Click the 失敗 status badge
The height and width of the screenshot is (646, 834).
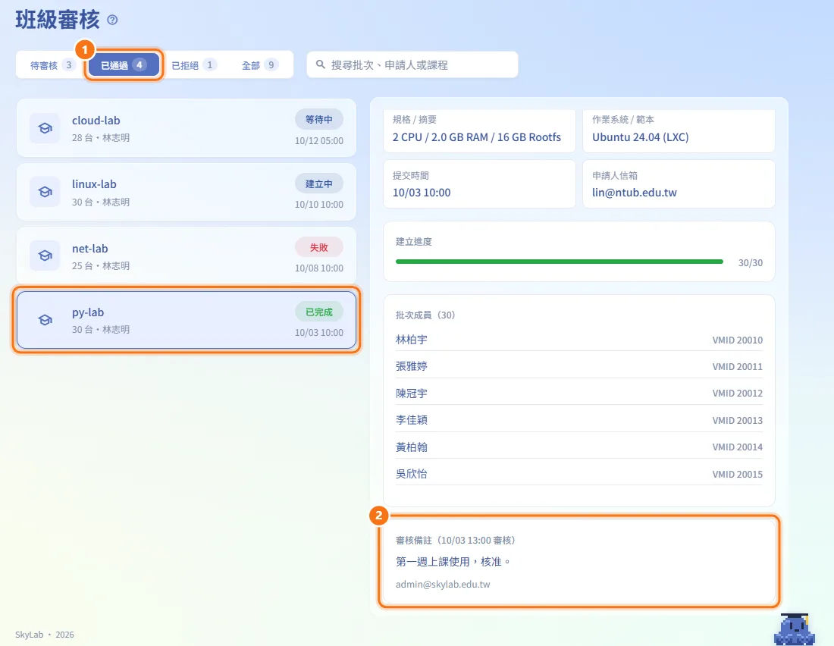[x=319, y=247]
